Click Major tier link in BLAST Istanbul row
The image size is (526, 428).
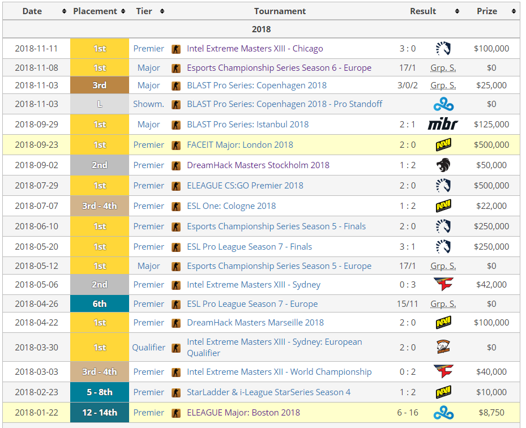(x=148, y=125)
